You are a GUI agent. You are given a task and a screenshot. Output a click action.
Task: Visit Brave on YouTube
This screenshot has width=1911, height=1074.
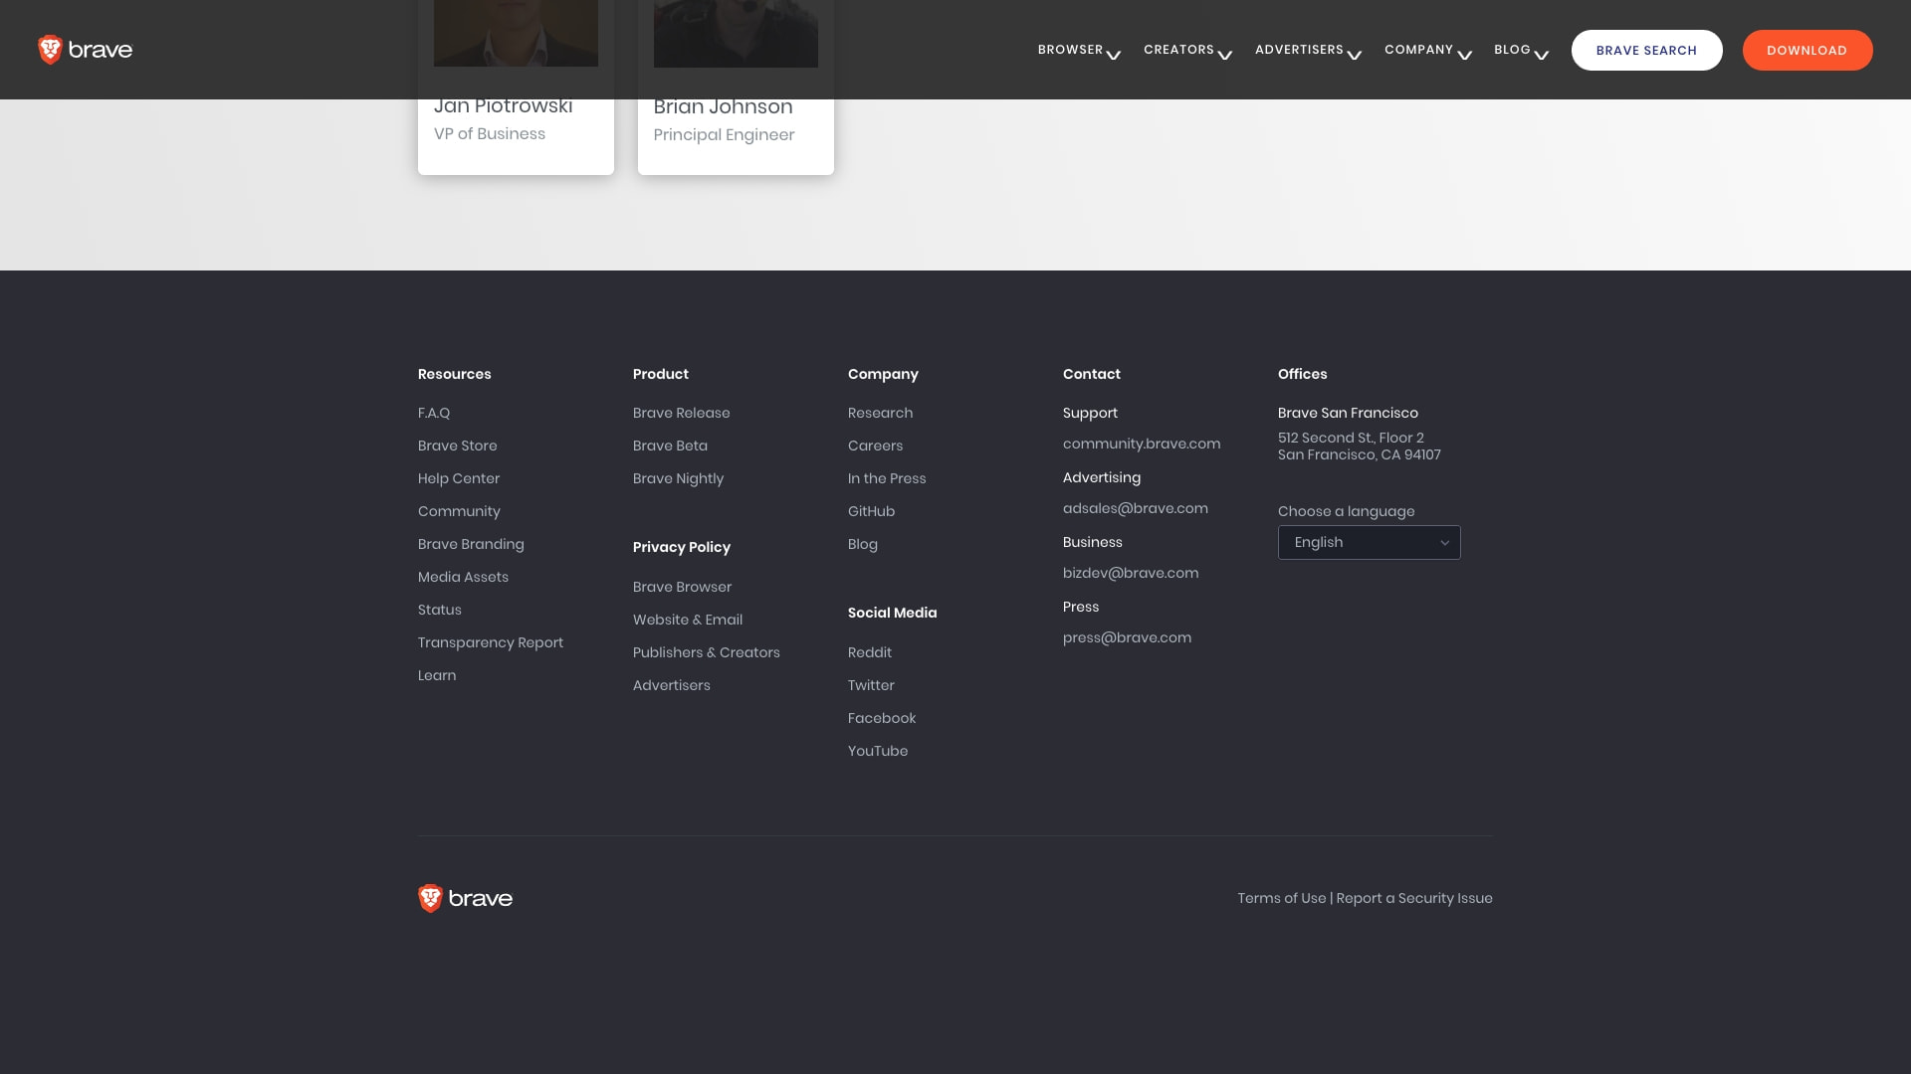(878, 751)
